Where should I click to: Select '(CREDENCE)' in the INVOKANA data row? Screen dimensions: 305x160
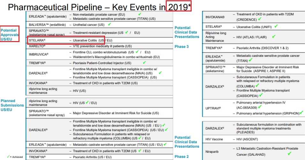tap(247, 20)
